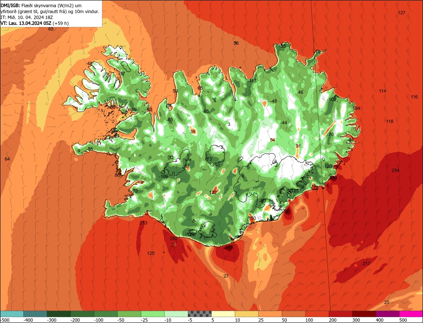Screen dimensions: 423x323
Task: Click the map value 93
Action: (149, 109)
